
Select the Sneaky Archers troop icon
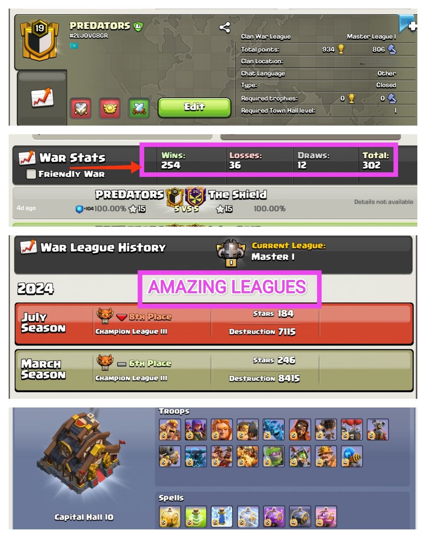click(196, 429)
